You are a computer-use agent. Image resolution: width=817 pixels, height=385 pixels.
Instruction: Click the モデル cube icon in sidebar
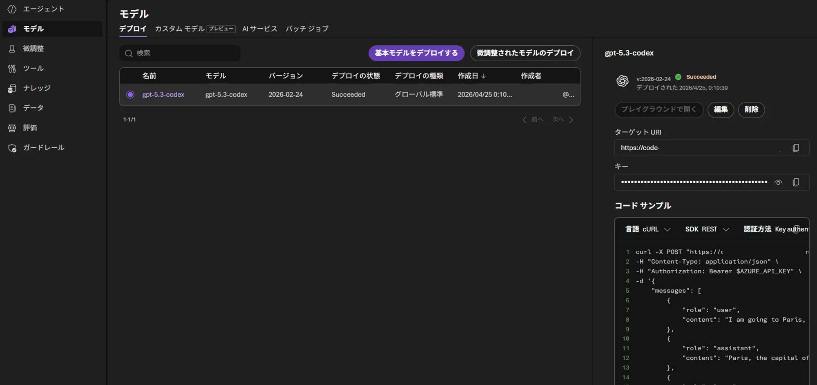coord(12,29)
